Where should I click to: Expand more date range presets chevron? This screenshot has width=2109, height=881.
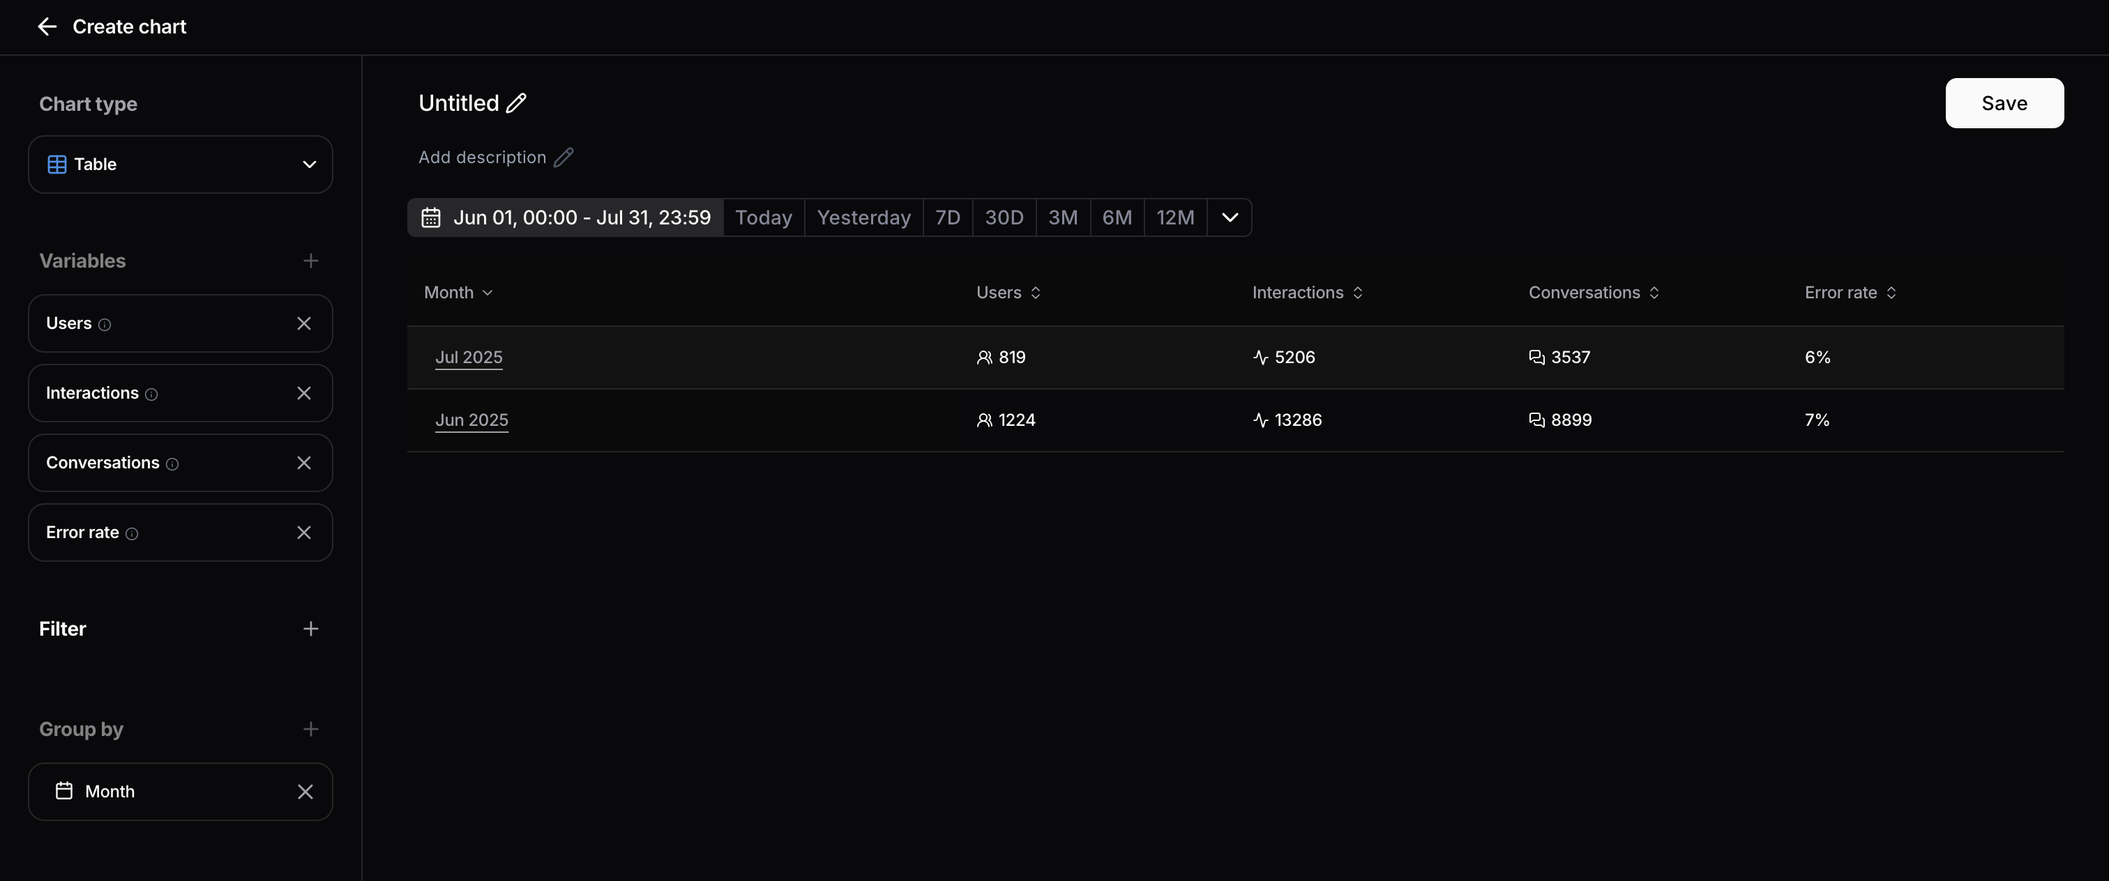pos(1229,217)
